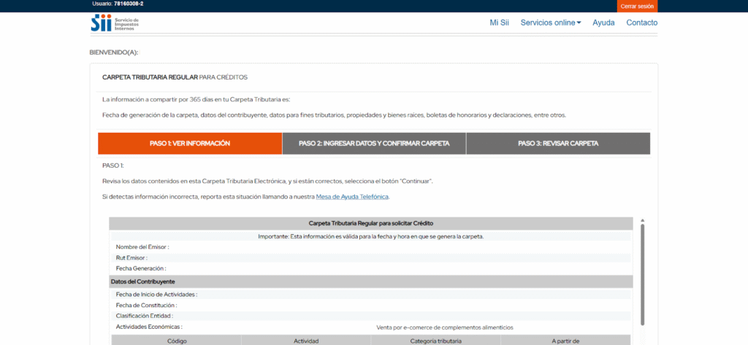Click the vertical scrollbar thumb of the folder preview
This screenshot has width=748, height=345.
point(642,274)
